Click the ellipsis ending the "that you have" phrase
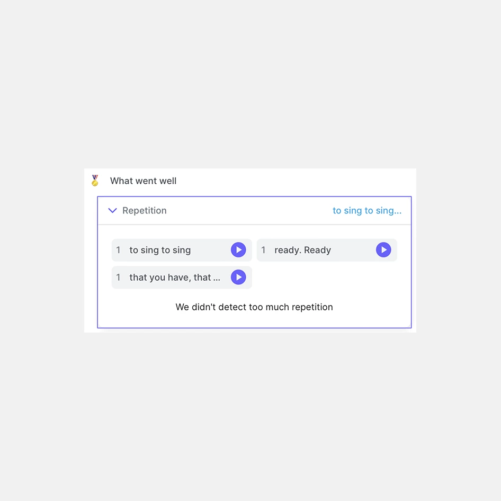This screenshot has height=501, width=501. click(217, 278)
